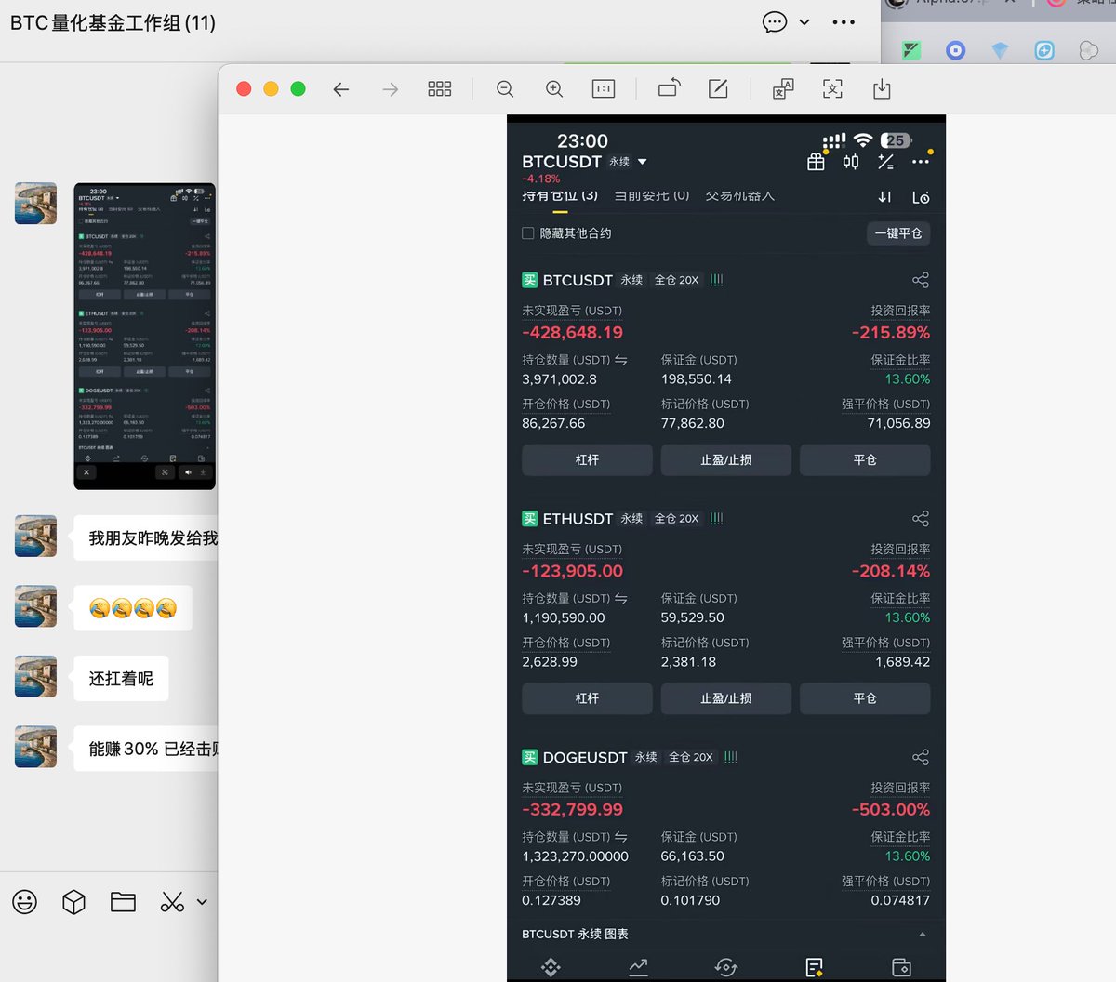The width and height of the screenshot is (1116, 982).
Task: Tick the 隐藏其他合约 checkbox
Action: pos(528,233)
